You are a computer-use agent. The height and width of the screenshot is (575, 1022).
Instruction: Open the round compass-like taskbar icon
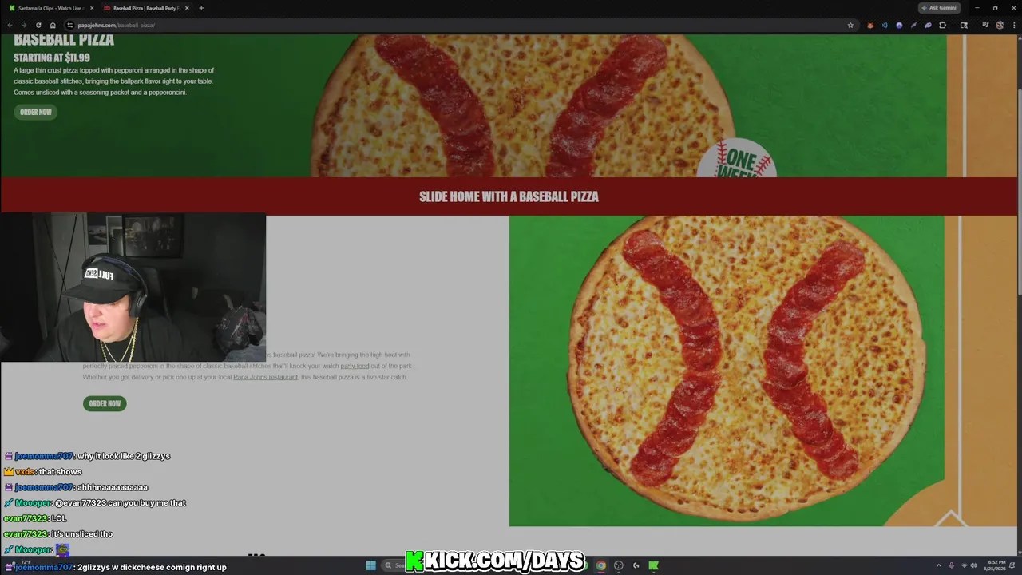pyautogui.click(x=618, y=565)
